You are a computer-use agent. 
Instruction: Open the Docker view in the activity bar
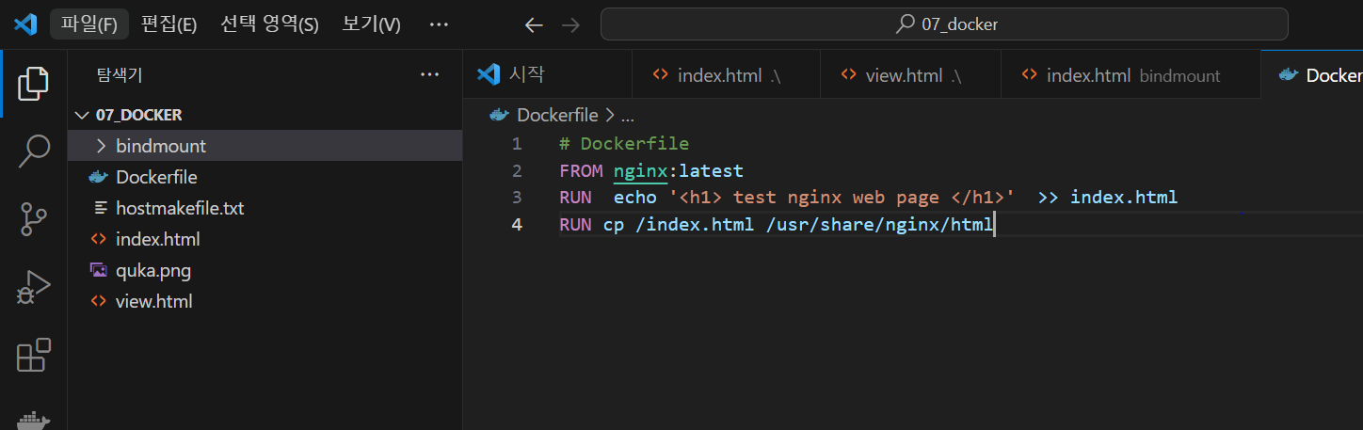pos(34,420)
